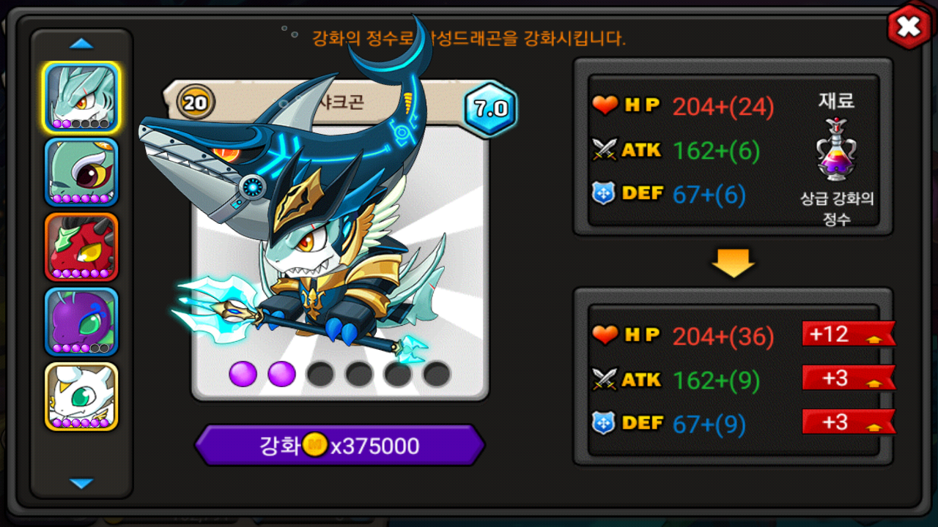
Task: Tap the last empty enhancement slot
Action: (x=437, y=374)
